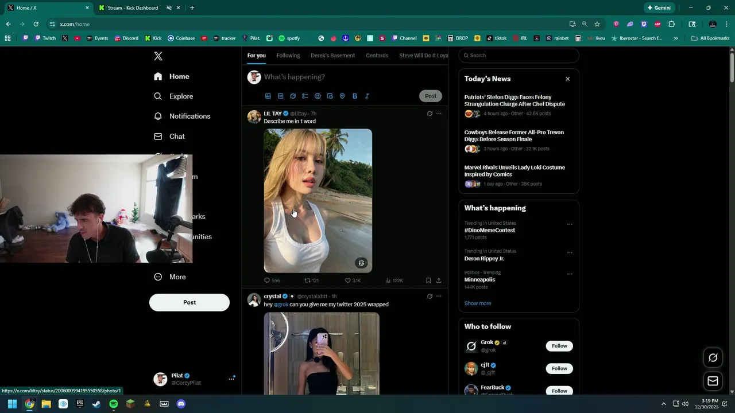735x413 pixels.
Task: Open the Windows Start menu
Action: (12, 404)
